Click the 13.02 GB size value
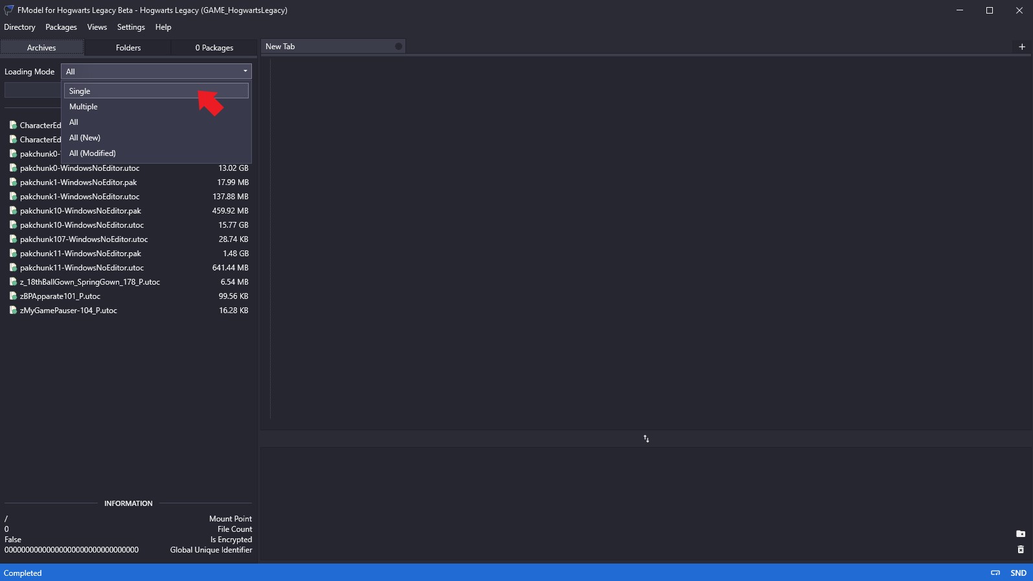This screenshot has width=1033, height=581. pos(233,168)
